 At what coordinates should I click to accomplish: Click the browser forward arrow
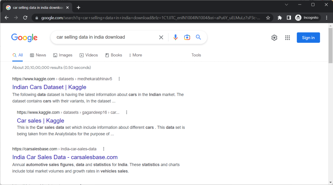[16, 18]
